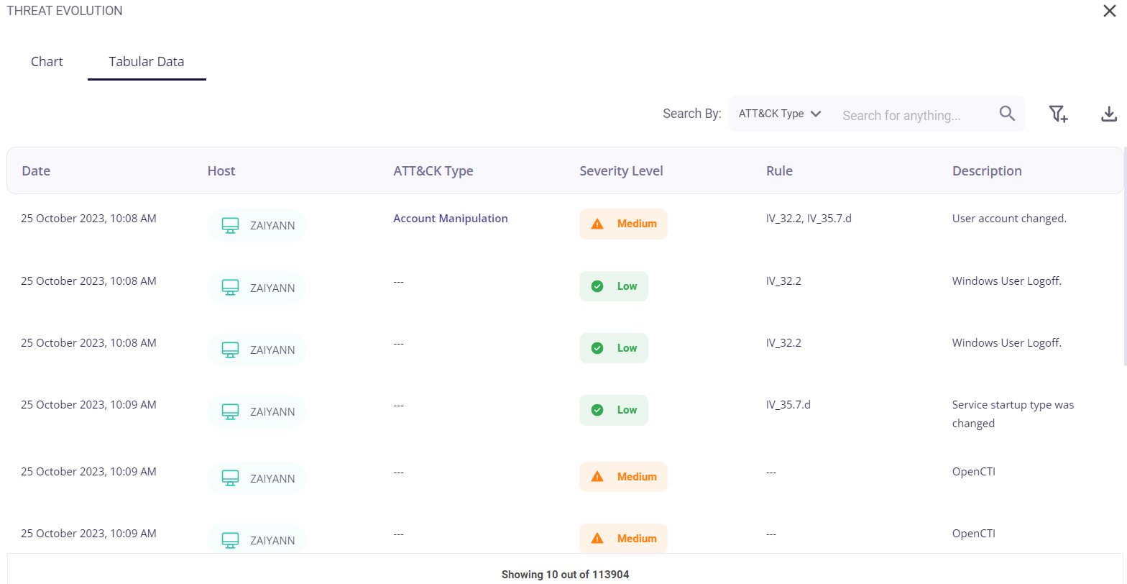This screenshot has width=1127, height=584.
Task: Click the Severity Level column header
Action: 621,171
